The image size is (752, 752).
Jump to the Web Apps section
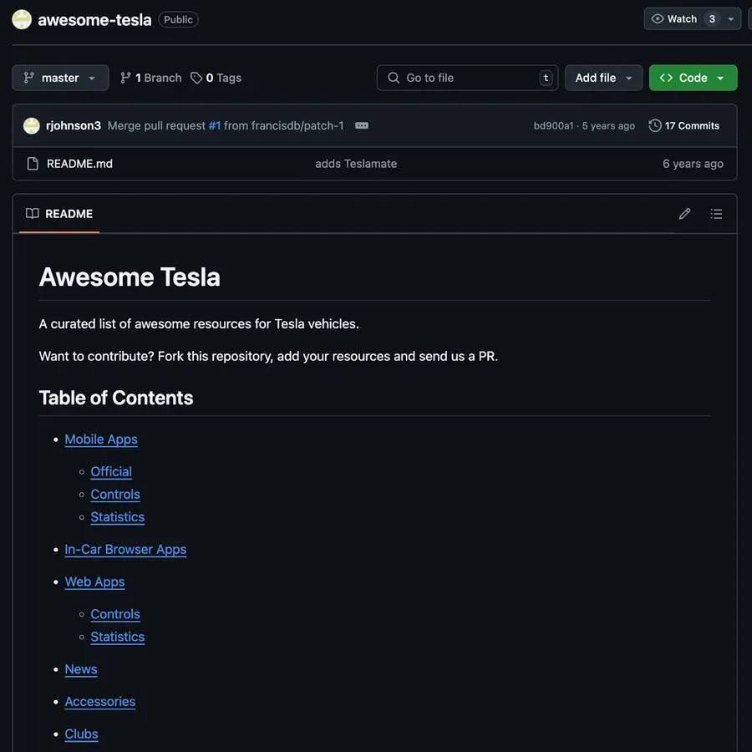pyautogui.click(x=94, y=582)
